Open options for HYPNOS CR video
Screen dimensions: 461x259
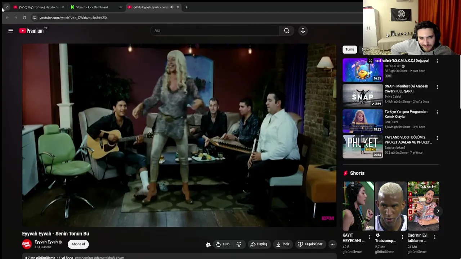[437, 62]
